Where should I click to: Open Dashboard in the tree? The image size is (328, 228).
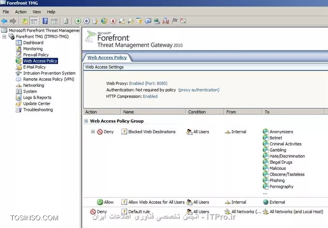point(33,43)
